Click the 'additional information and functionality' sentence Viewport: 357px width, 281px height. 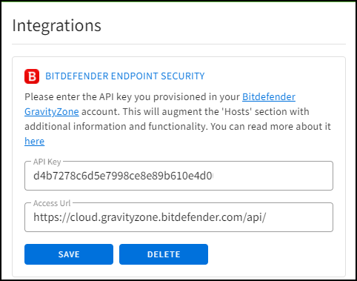pyautogui.click(x=116, y=127)
